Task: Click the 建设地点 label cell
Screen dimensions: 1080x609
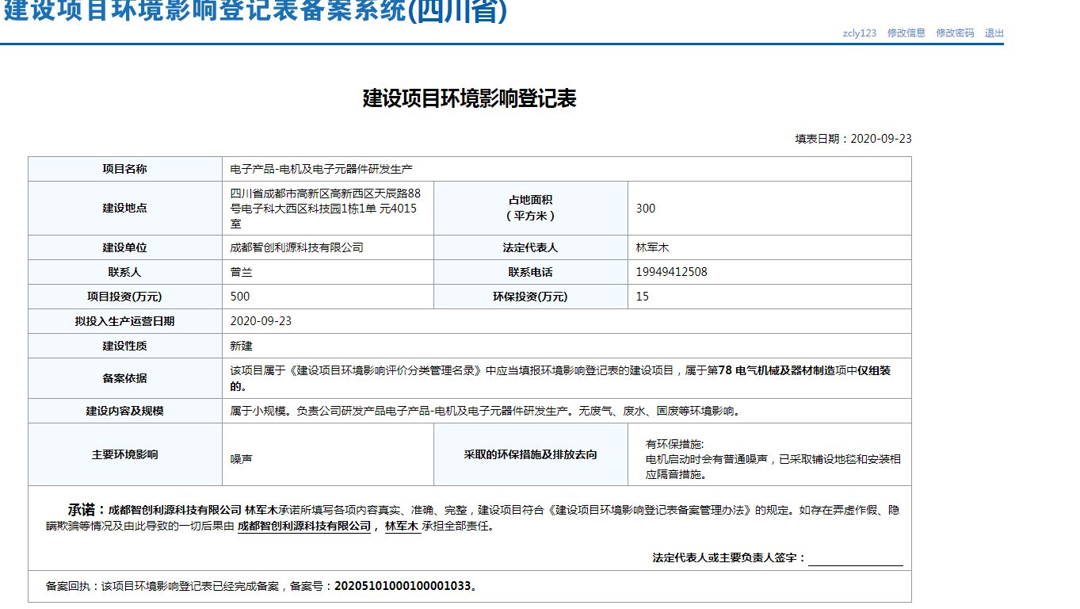Action: (125, 208)
